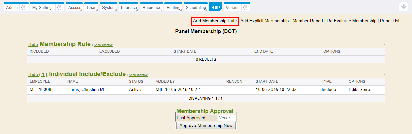This screenshot has height=134, width=412.
Task: Click Re-Evaluate Membership link
Action: pos(352,21)
